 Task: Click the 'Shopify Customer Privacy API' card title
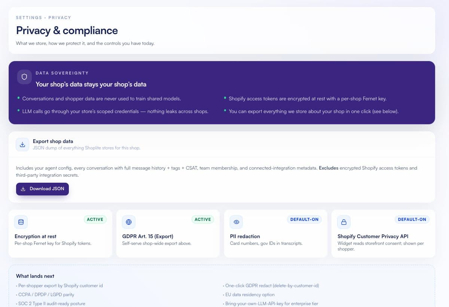click(x=373, y=236)
